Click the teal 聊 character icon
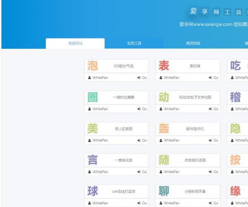Viewport: 248px width, 207px height. tap(164, 191)
